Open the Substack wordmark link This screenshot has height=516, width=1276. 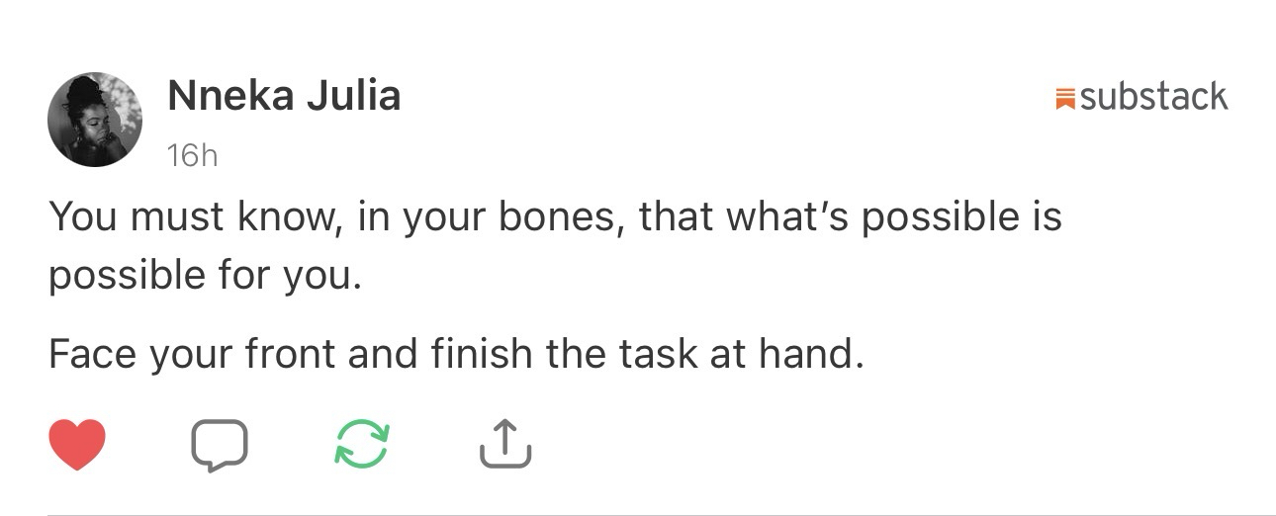pos(1153,97)
